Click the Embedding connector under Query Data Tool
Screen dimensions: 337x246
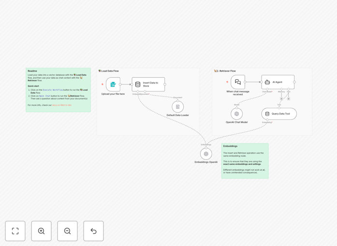pyautogui.click(x=267, y=120)
